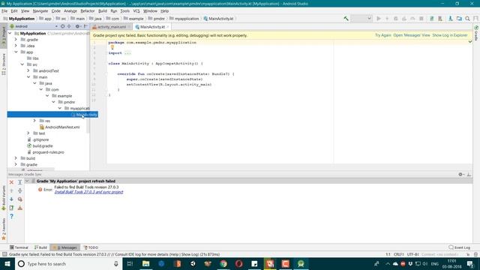Click the blue question mark help icon
This screenshot has width=480, height=270.
[11, 217]
